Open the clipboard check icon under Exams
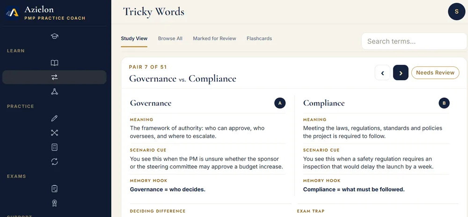 pos(54,189)
